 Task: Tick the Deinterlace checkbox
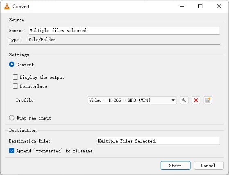pyautogui.click(x=15, y=86)
